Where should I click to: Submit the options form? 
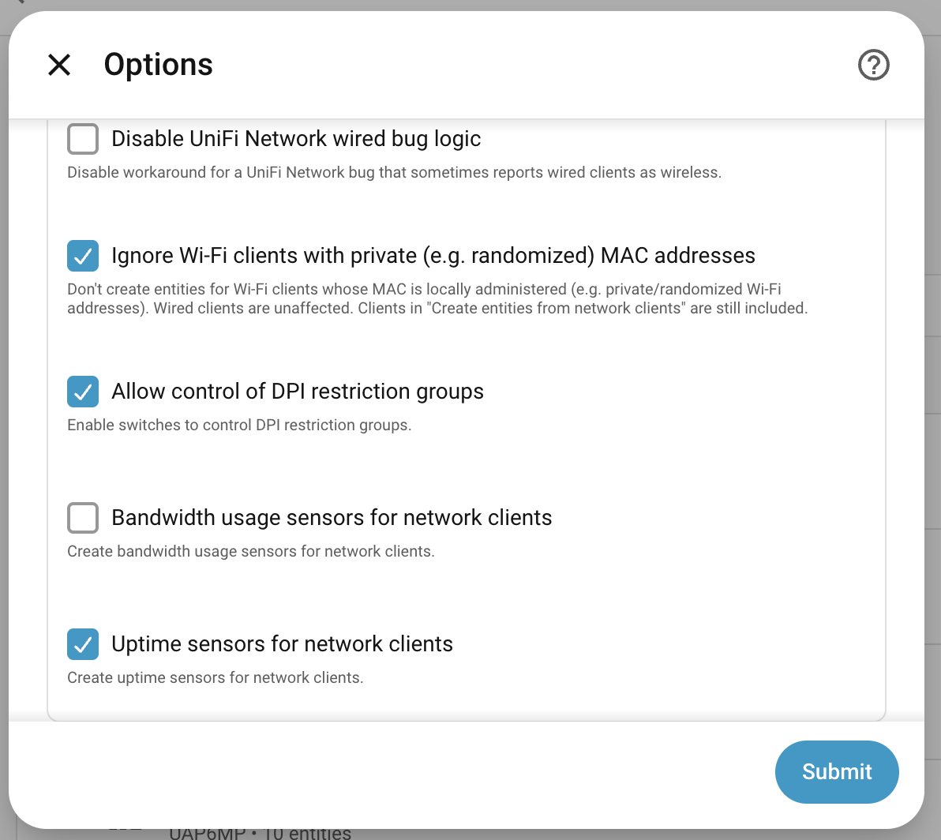(837, 771)
